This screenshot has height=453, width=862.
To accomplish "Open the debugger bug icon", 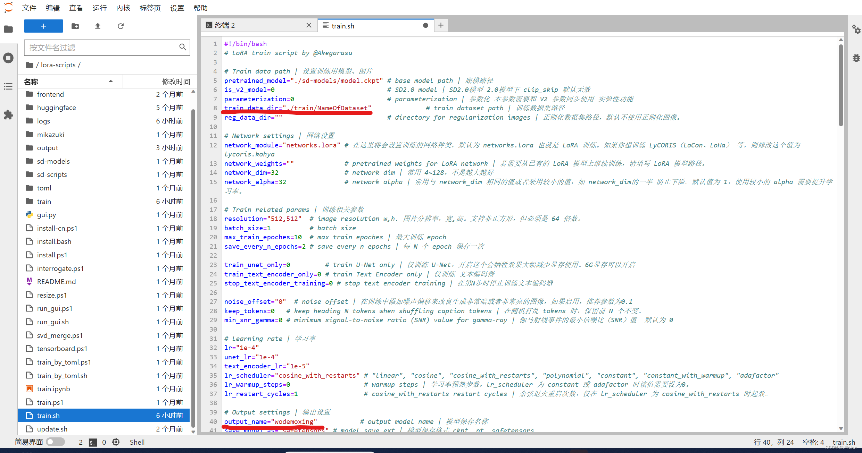I will [x=856, y=58].
